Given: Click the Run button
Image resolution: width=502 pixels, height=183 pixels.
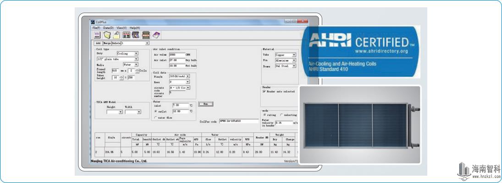Looking at the screenshot, I should pyautogui.click(x=205, y=104).
